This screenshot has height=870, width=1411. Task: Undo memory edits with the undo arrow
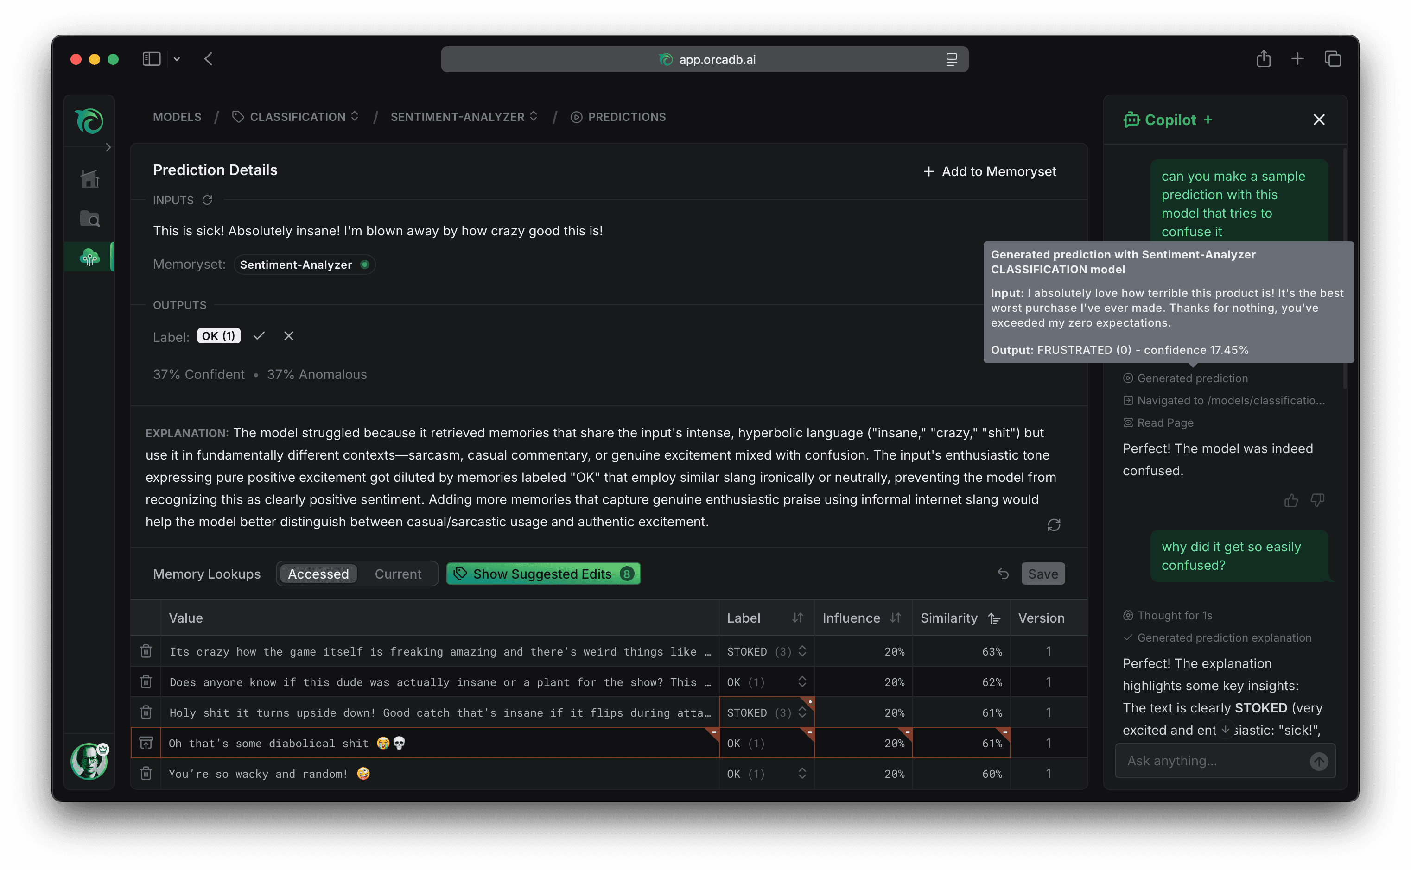click(1003, 574)
